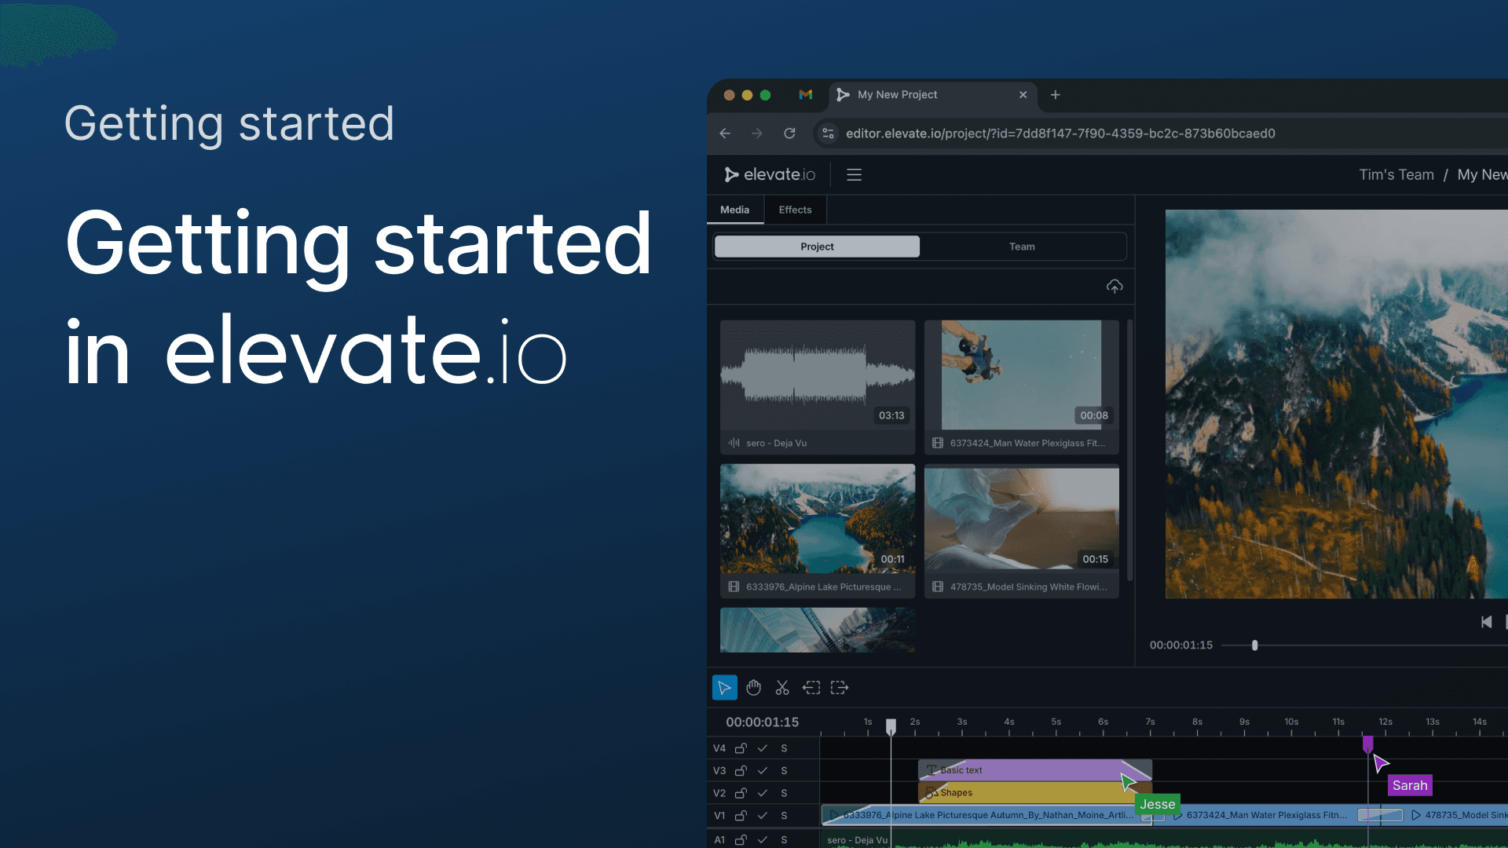This screenshot has width=1508, height=848.
Task: Open Tim's Team breadcrumb link
Action: click(1396, 175)
